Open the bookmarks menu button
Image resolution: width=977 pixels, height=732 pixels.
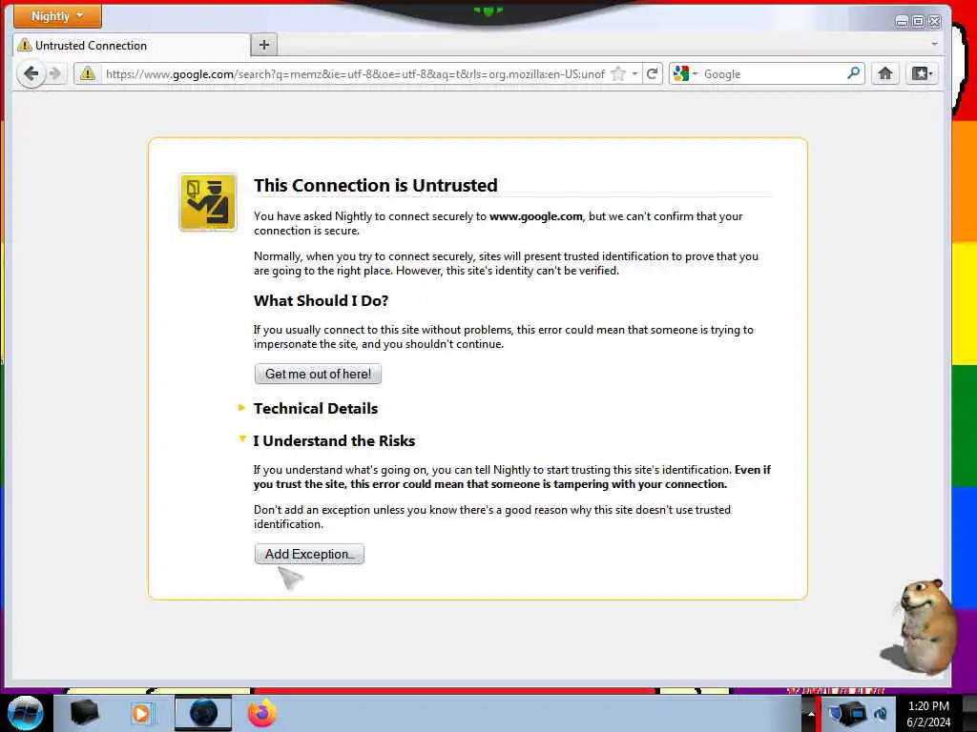(923, 74)
